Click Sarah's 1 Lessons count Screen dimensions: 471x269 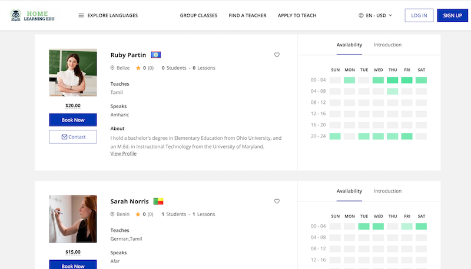coord(204,214)
